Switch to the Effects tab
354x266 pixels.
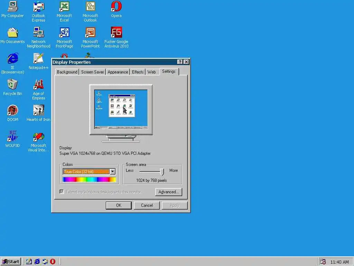coord(138,72)
